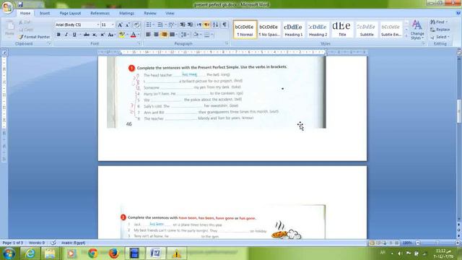
Task: Click the tab selector at ruler corner
Action: 4,53
